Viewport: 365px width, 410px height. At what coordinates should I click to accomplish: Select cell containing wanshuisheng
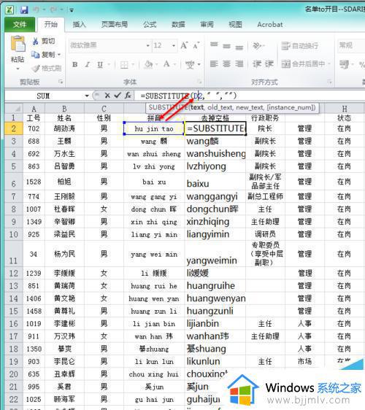[215, 154]
